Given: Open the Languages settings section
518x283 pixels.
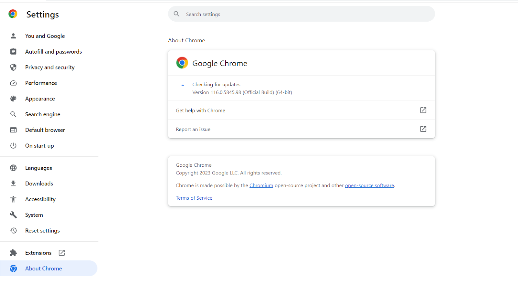Looking at the screenshot, I should coord(39,168).
